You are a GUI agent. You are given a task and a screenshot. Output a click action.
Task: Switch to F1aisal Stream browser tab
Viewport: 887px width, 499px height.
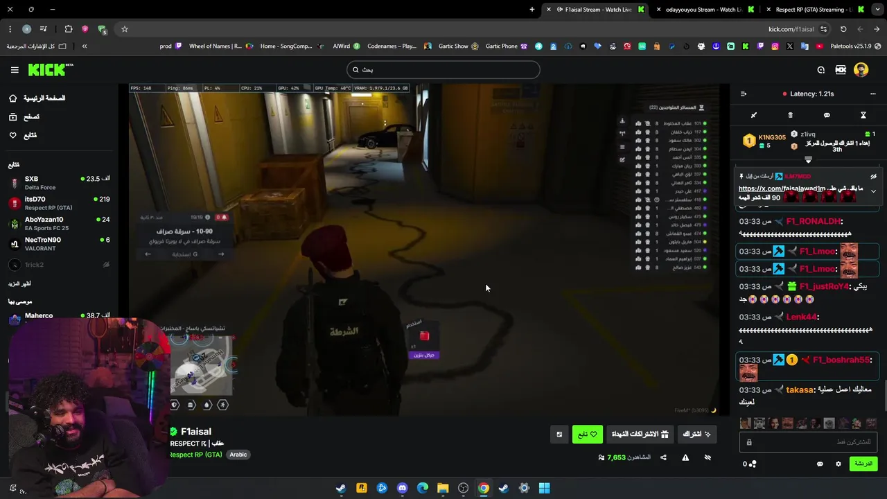pyautogui.click(x=596, y=10)
